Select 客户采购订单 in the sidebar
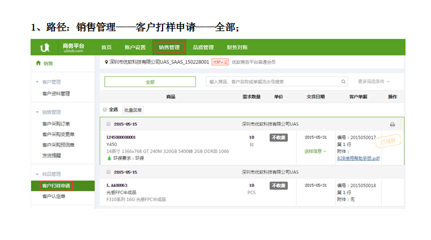Image resolution: width=431 pixels, height=240 pixels. tap(56, 123)
